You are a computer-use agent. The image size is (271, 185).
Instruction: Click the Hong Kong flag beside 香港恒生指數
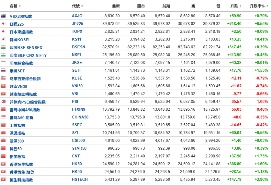tap(3, 164)
